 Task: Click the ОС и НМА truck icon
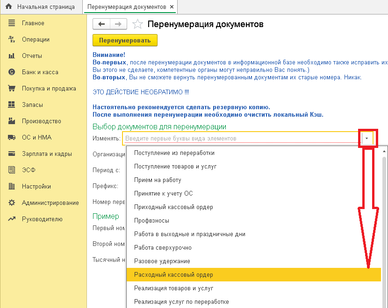[12, 138]
